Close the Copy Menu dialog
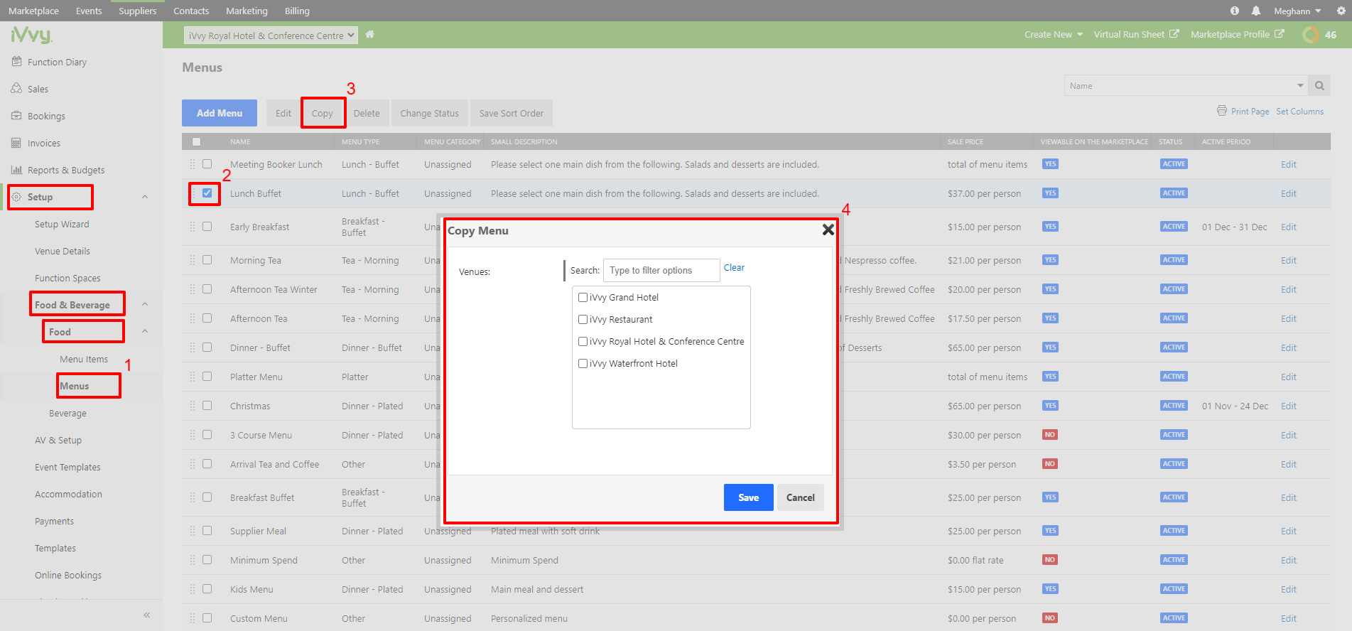Image resolution: width=1352 pixels, height=631 pixels. [828, 230]
